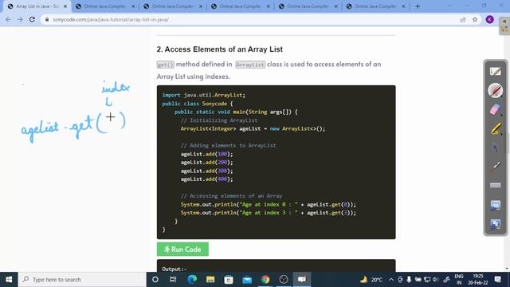Switch to the second tab, Online Java Compiler
Image resolution: width=510 pixels, height=287 pixels.
[104, 6]
